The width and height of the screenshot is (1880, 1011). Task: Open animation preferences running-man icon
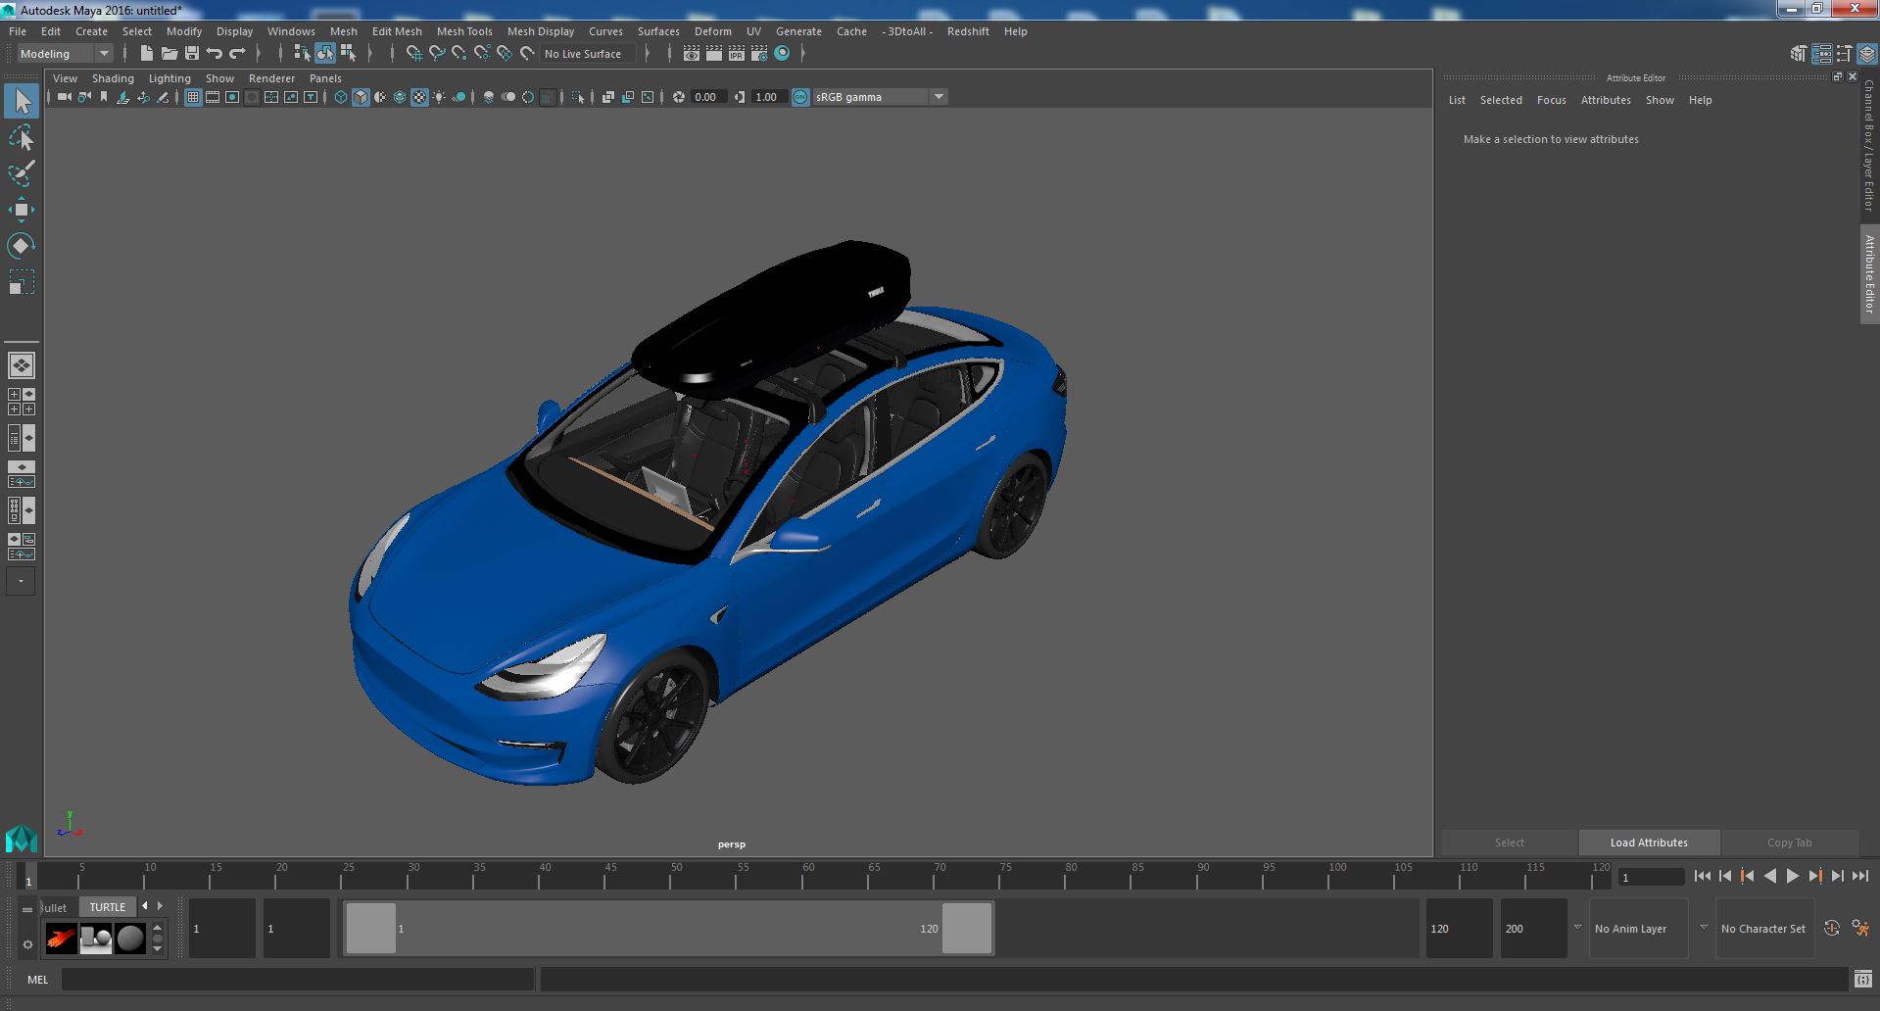(1860, 929)
